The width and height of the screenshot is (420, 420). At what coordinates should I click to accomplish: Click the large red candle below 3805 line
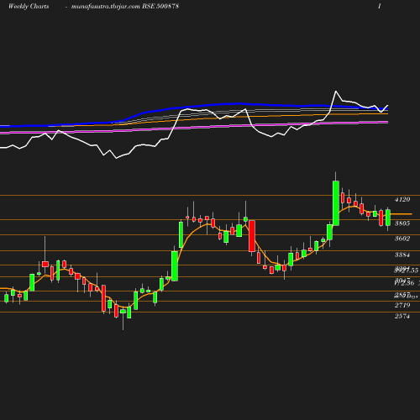(252, 236)
